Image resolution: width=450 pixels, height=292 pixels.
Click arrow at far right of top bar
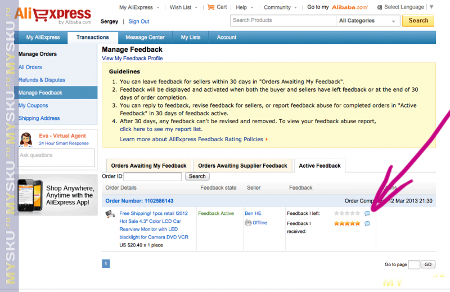[431, 7]
